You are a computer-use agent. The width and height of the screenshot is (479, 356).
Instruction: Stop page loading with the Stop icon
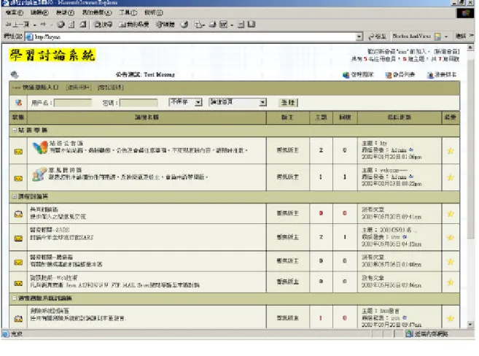61,25
